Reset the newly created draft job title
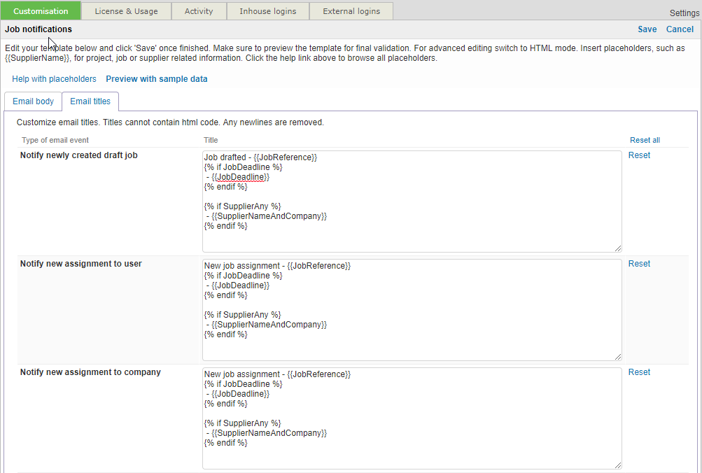702x473 pixels. click(x=639, y=155)
